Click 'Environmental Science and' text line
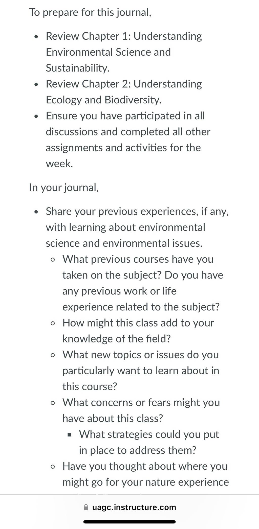The width and height of the screenshot is (259, 529). tap(108, 52)
